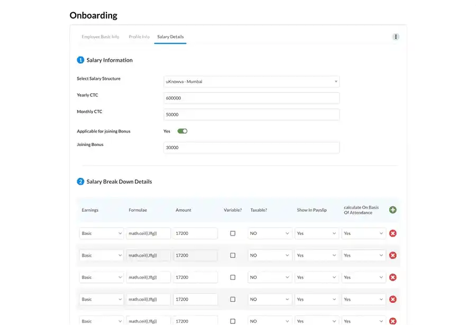This screenshot has height=325, width=476.
Task: Open the Select Salary Structure dropdown
Action: tap(251, 82)
